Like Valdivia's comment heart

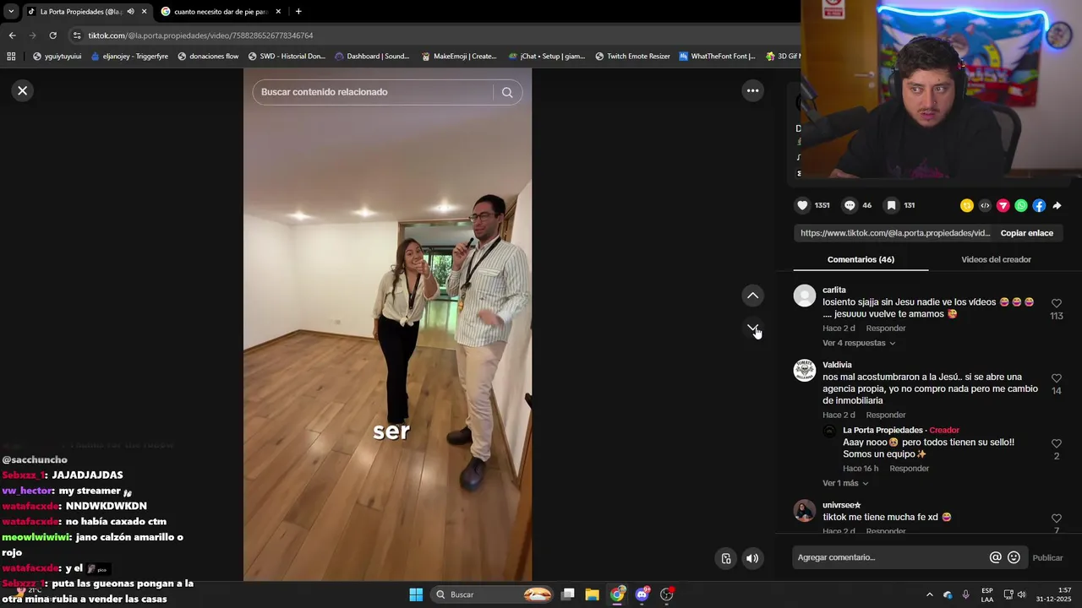pyautogui.click(x=1056, y=378)
